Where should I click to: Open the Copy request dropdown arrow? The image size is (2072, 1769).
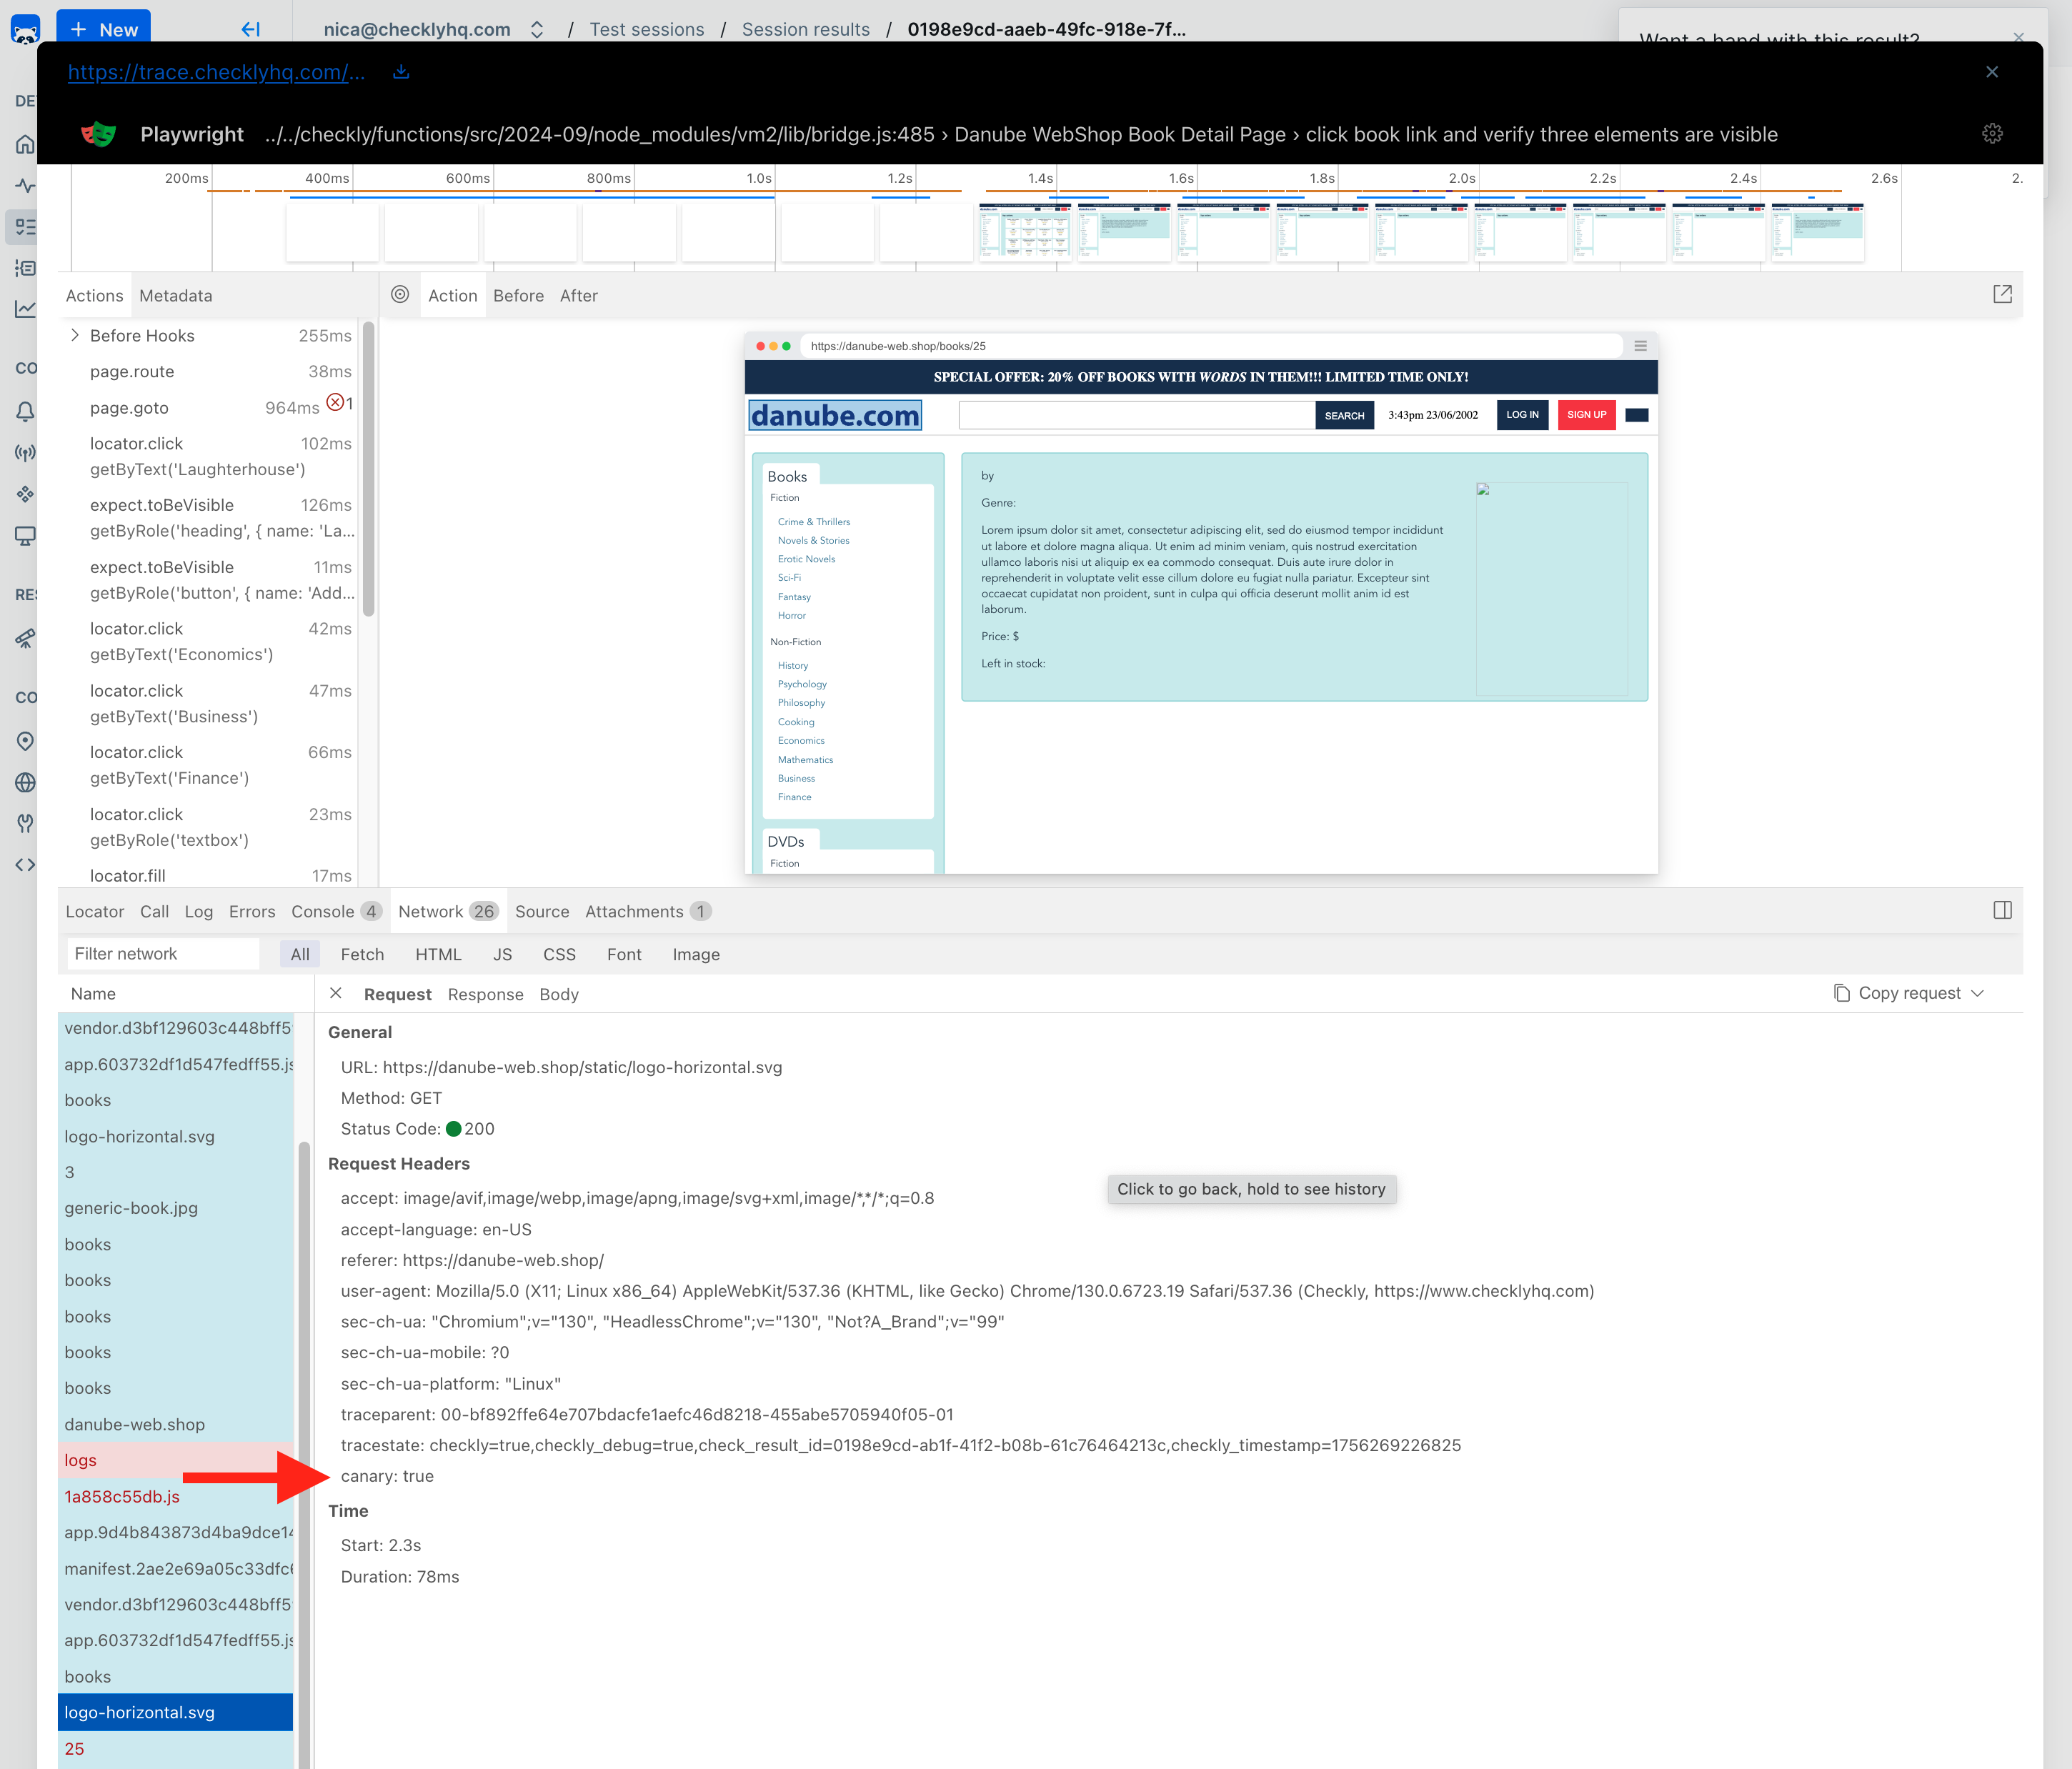click(1977, 993)
